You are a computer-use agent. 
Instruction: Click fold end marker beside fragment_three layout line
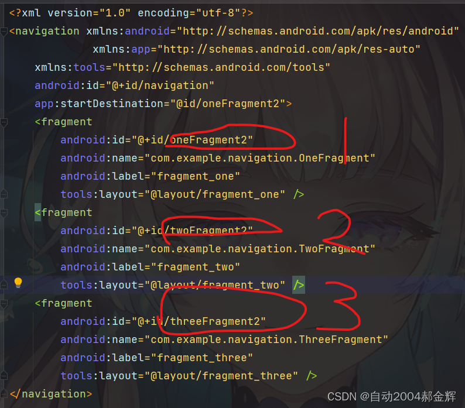point(4,376)
